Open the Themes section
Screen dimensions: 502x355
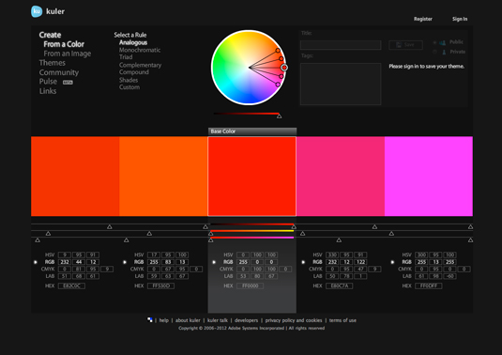click(53, 63)
